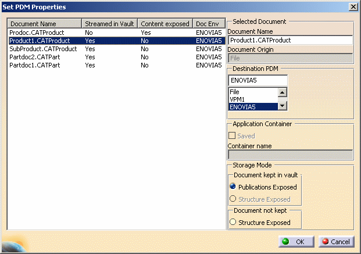Image resolution: width=361 pixels, height=254 pixels.
Task: Click the Destination PDM ENOVIA5 text field
Action: [258, 80]
